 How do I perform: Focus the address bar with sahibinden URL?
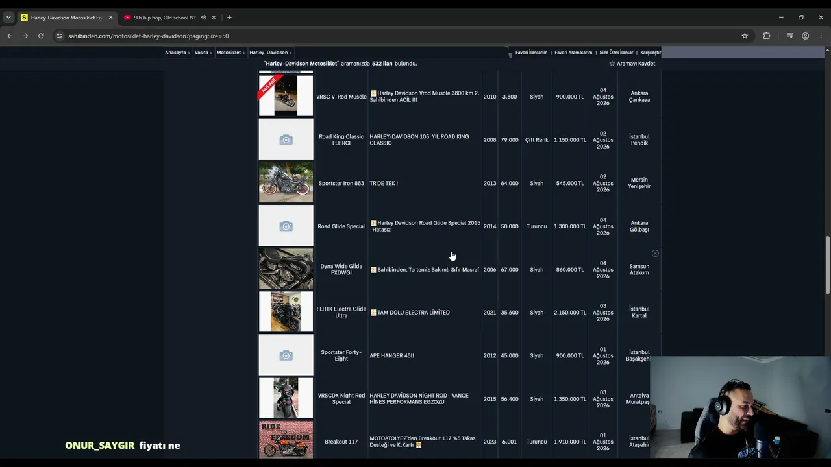click(396, 36)
